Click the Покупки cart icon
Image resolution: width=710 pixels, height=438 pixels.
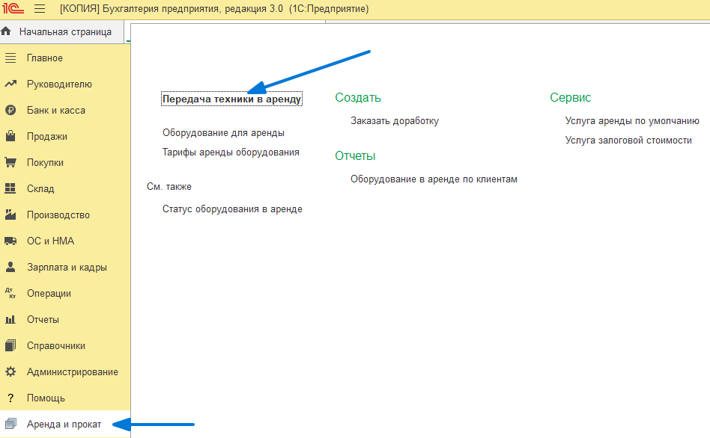(10, 162)
